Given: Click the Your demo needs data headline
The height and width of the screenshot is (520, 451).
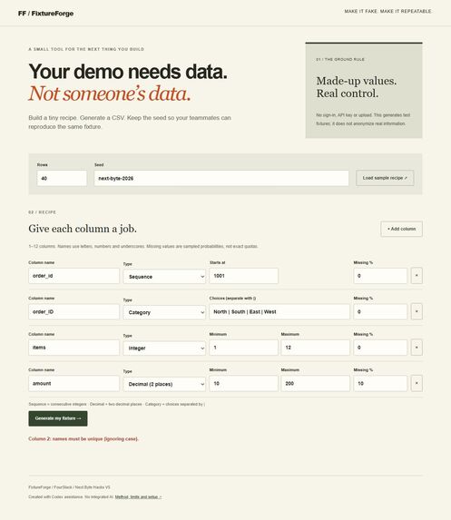Looking at the screenshot, I should coord(128,72).
